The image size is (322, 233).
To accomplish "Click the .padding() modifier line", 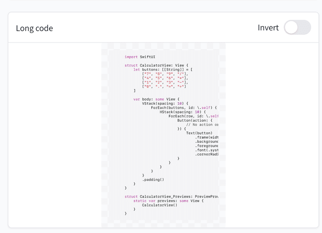I will pos(154,179).
